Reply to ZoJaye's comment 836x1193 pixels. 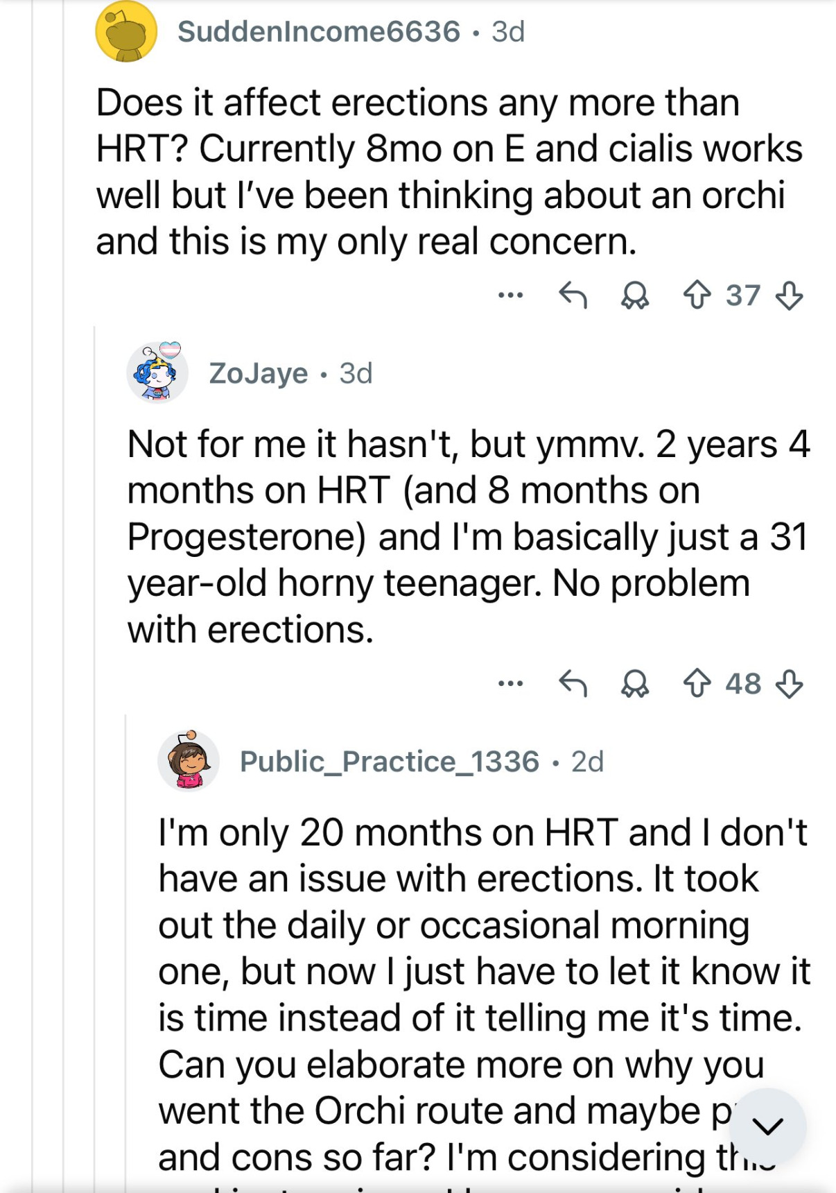click(573, 685)
